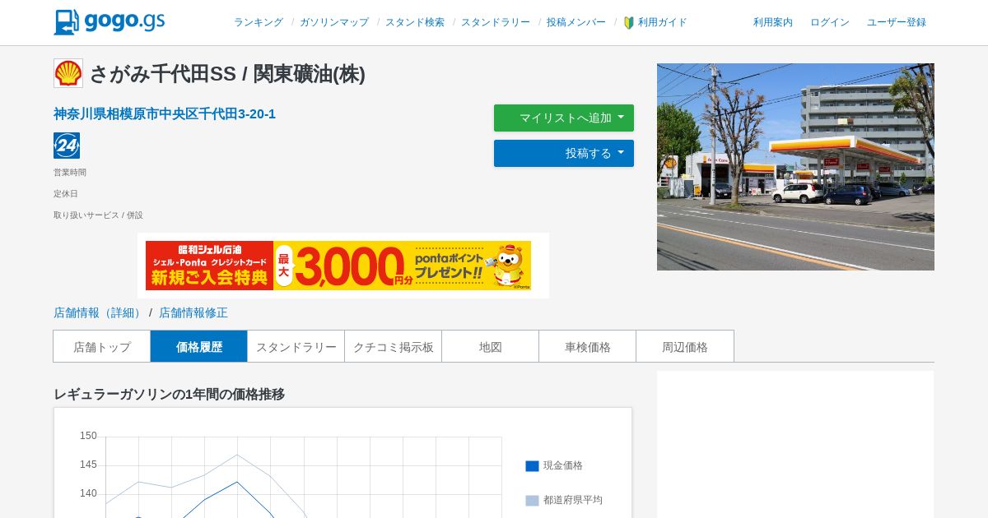
Task: Click the レギュラーガソリンの1年間の価格推移 heading
Action: (x=169, y=394)
